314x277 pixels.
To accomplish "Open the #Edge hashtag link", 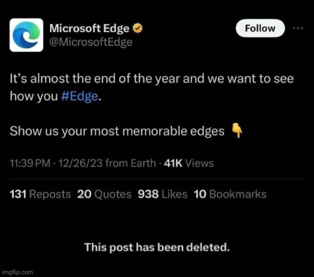I will 79,96.
